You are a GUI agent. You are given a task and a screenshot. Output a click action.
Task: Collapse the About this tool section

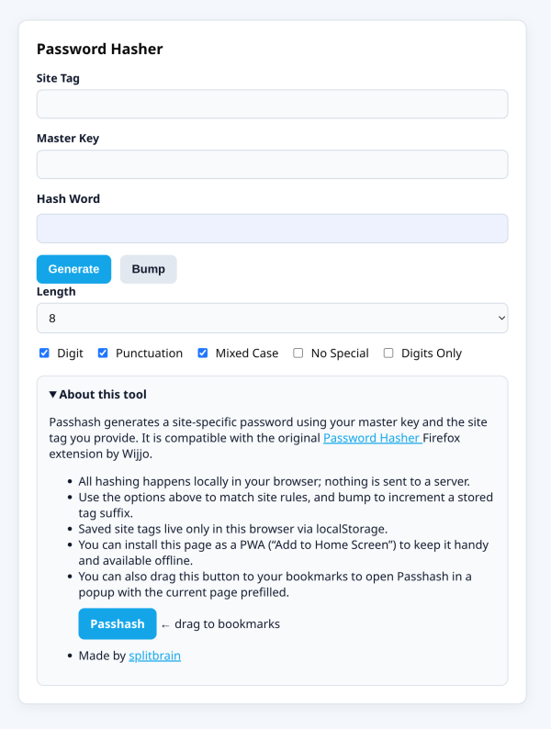[x=98, y=395]
